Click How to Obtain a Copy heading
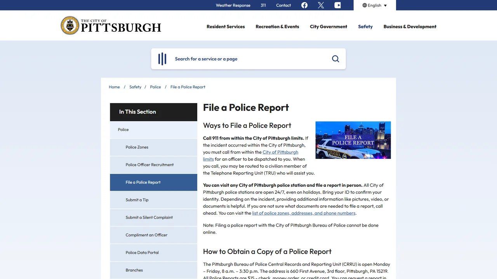Viewport: 497px width, 279px height. 267,251
